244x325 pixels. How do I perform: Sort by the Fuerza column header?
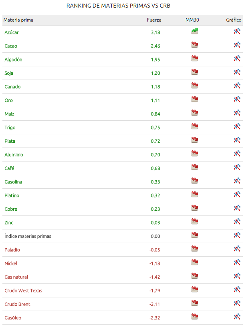[x=154, y=20]
